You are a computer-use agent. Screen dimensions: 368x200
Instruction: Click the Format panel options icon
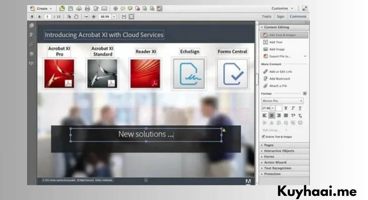coord(305,94)
